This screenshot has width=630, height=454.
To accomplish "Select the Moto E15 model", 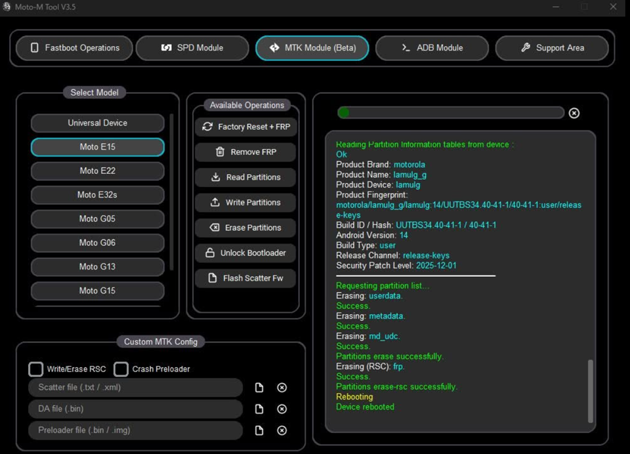I will tap(98, 147).
